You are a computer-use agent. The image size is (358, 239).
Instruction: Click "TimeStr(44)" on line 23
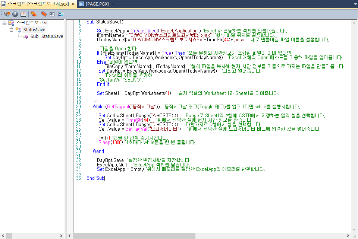(x=138, y=120)
